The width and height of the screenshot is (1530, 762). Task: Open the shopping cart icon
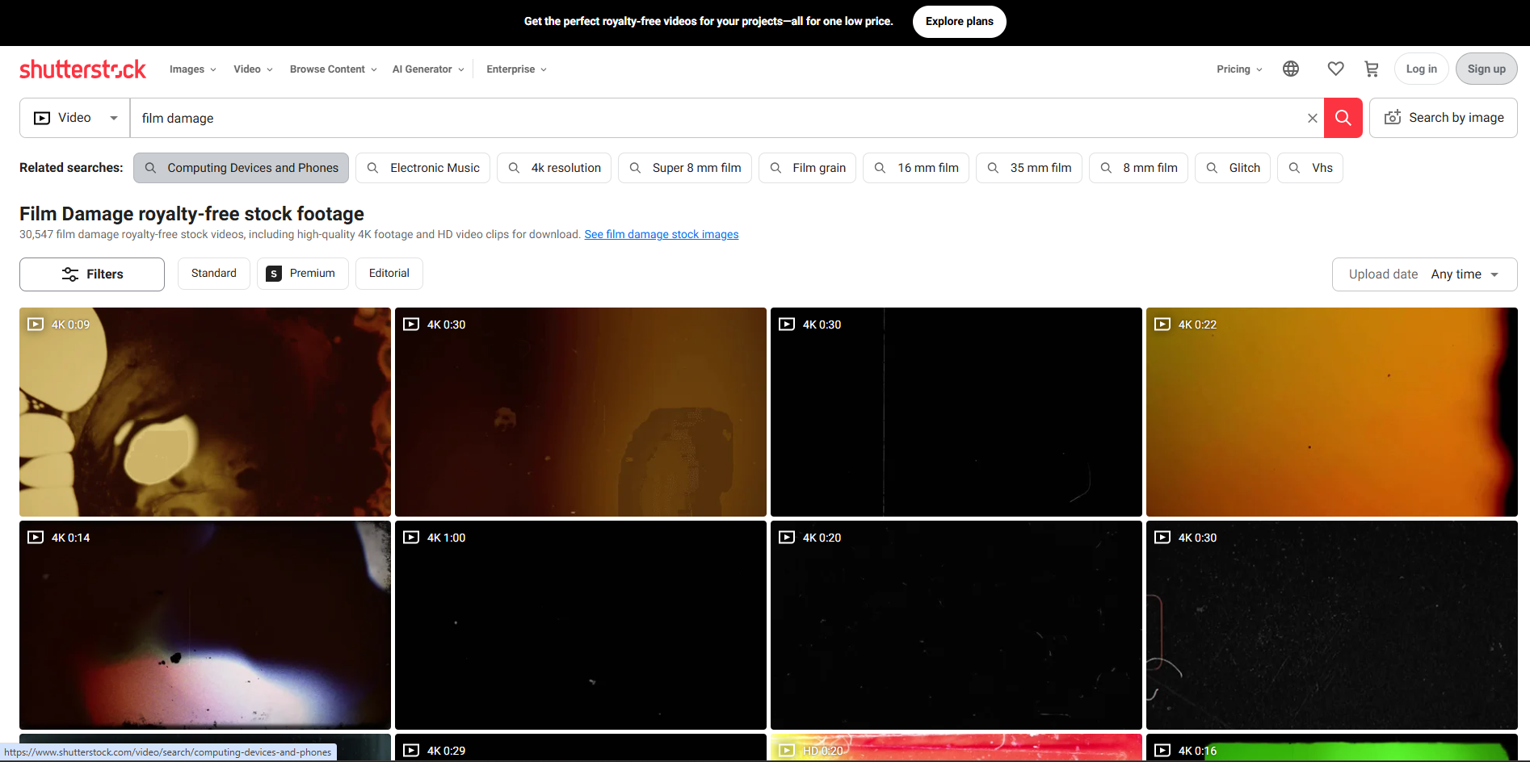click(x=1371, y=69)
